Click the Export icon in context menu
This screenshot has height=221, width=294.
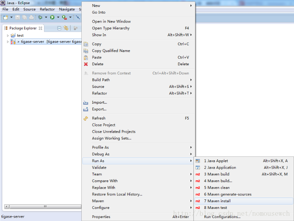pos(86,109)
